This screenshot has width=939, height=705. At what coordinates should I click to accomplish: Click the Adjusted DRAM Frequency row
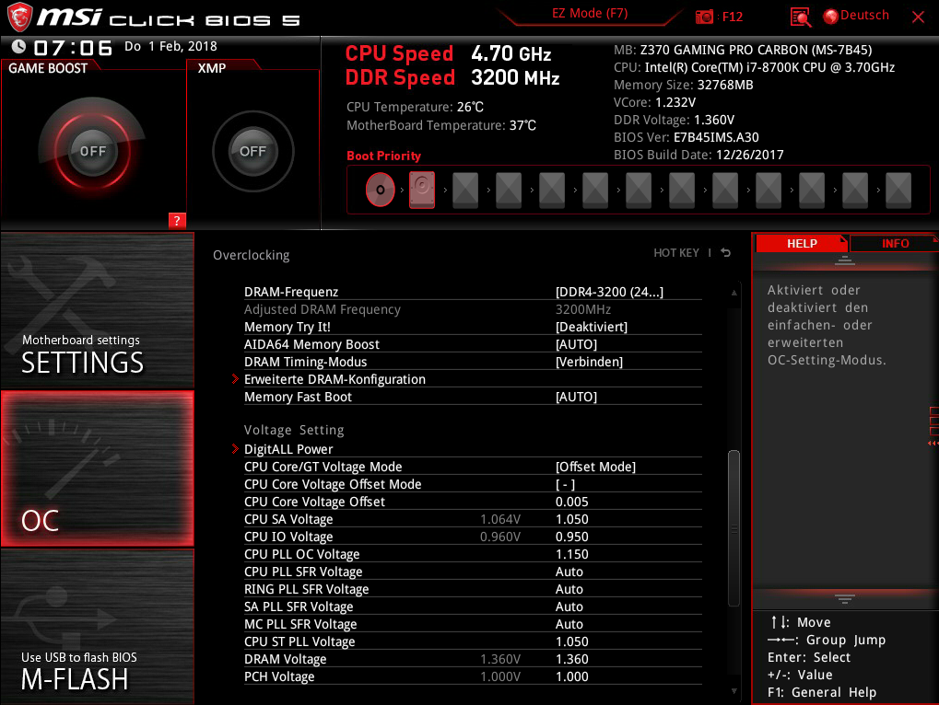click(473, 309)
